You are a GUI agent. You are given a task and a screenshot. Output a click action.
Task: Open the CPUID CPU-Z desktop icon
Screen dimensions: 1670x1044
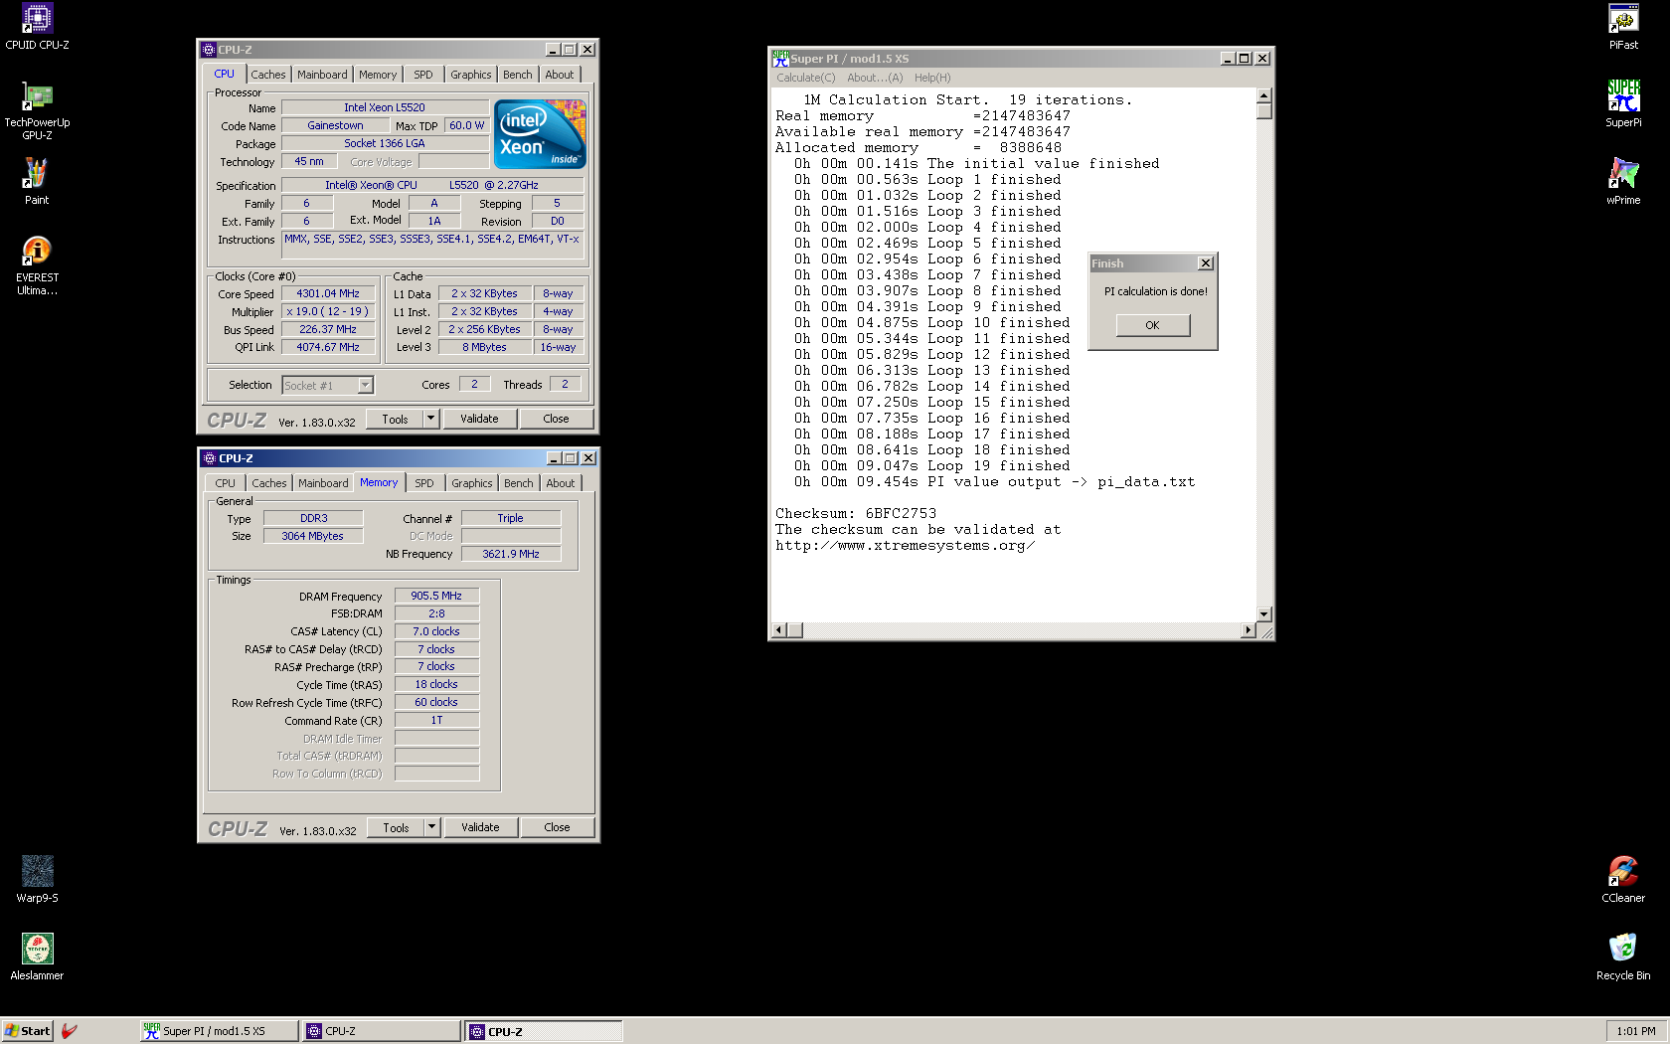(x=37, y=27)
